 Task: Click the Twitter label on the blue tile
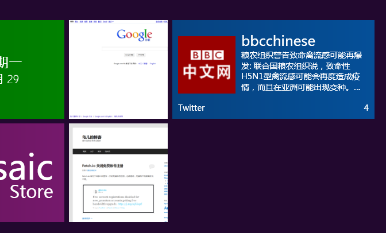coord(191,108)
